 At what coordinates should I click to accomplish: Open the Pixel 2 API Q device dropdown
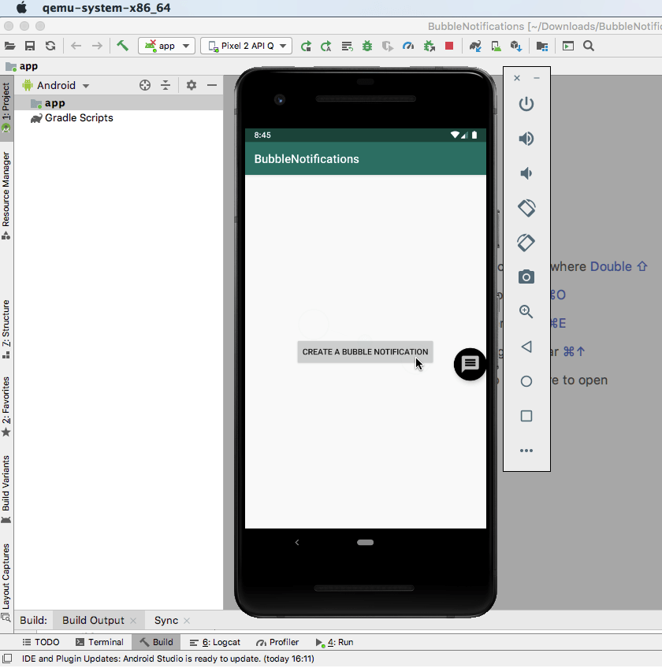pos(246,46)
